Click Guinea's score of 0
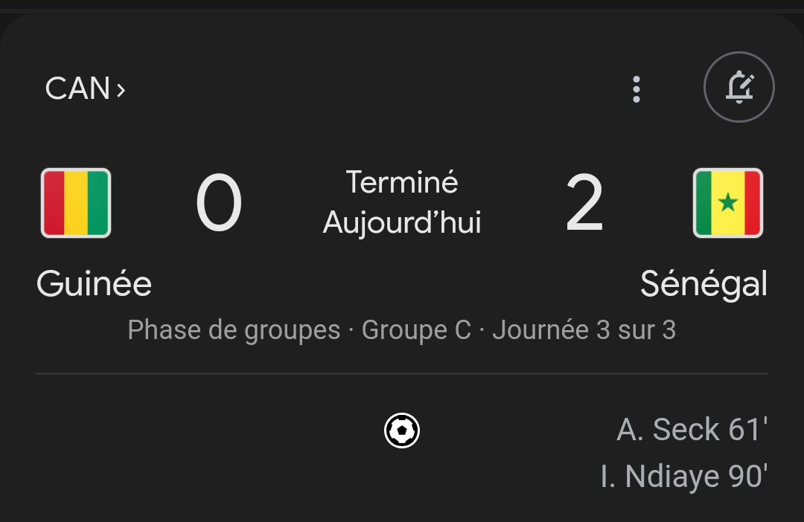804x522 pixels. (x=219, y=203)
